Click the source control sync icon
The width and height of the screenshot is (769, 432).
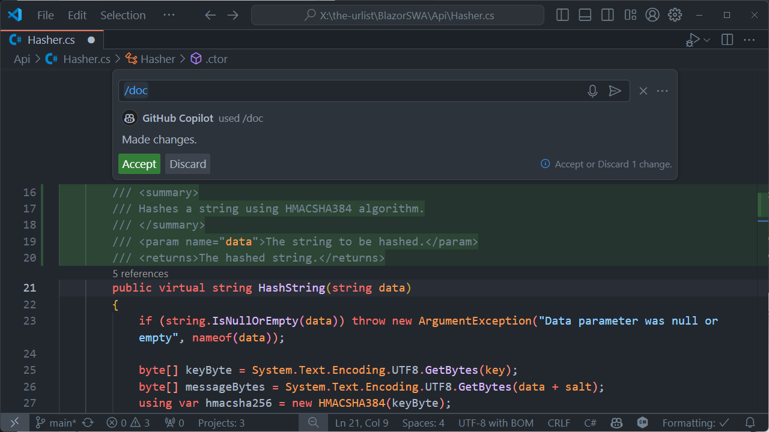pos(87,422)
